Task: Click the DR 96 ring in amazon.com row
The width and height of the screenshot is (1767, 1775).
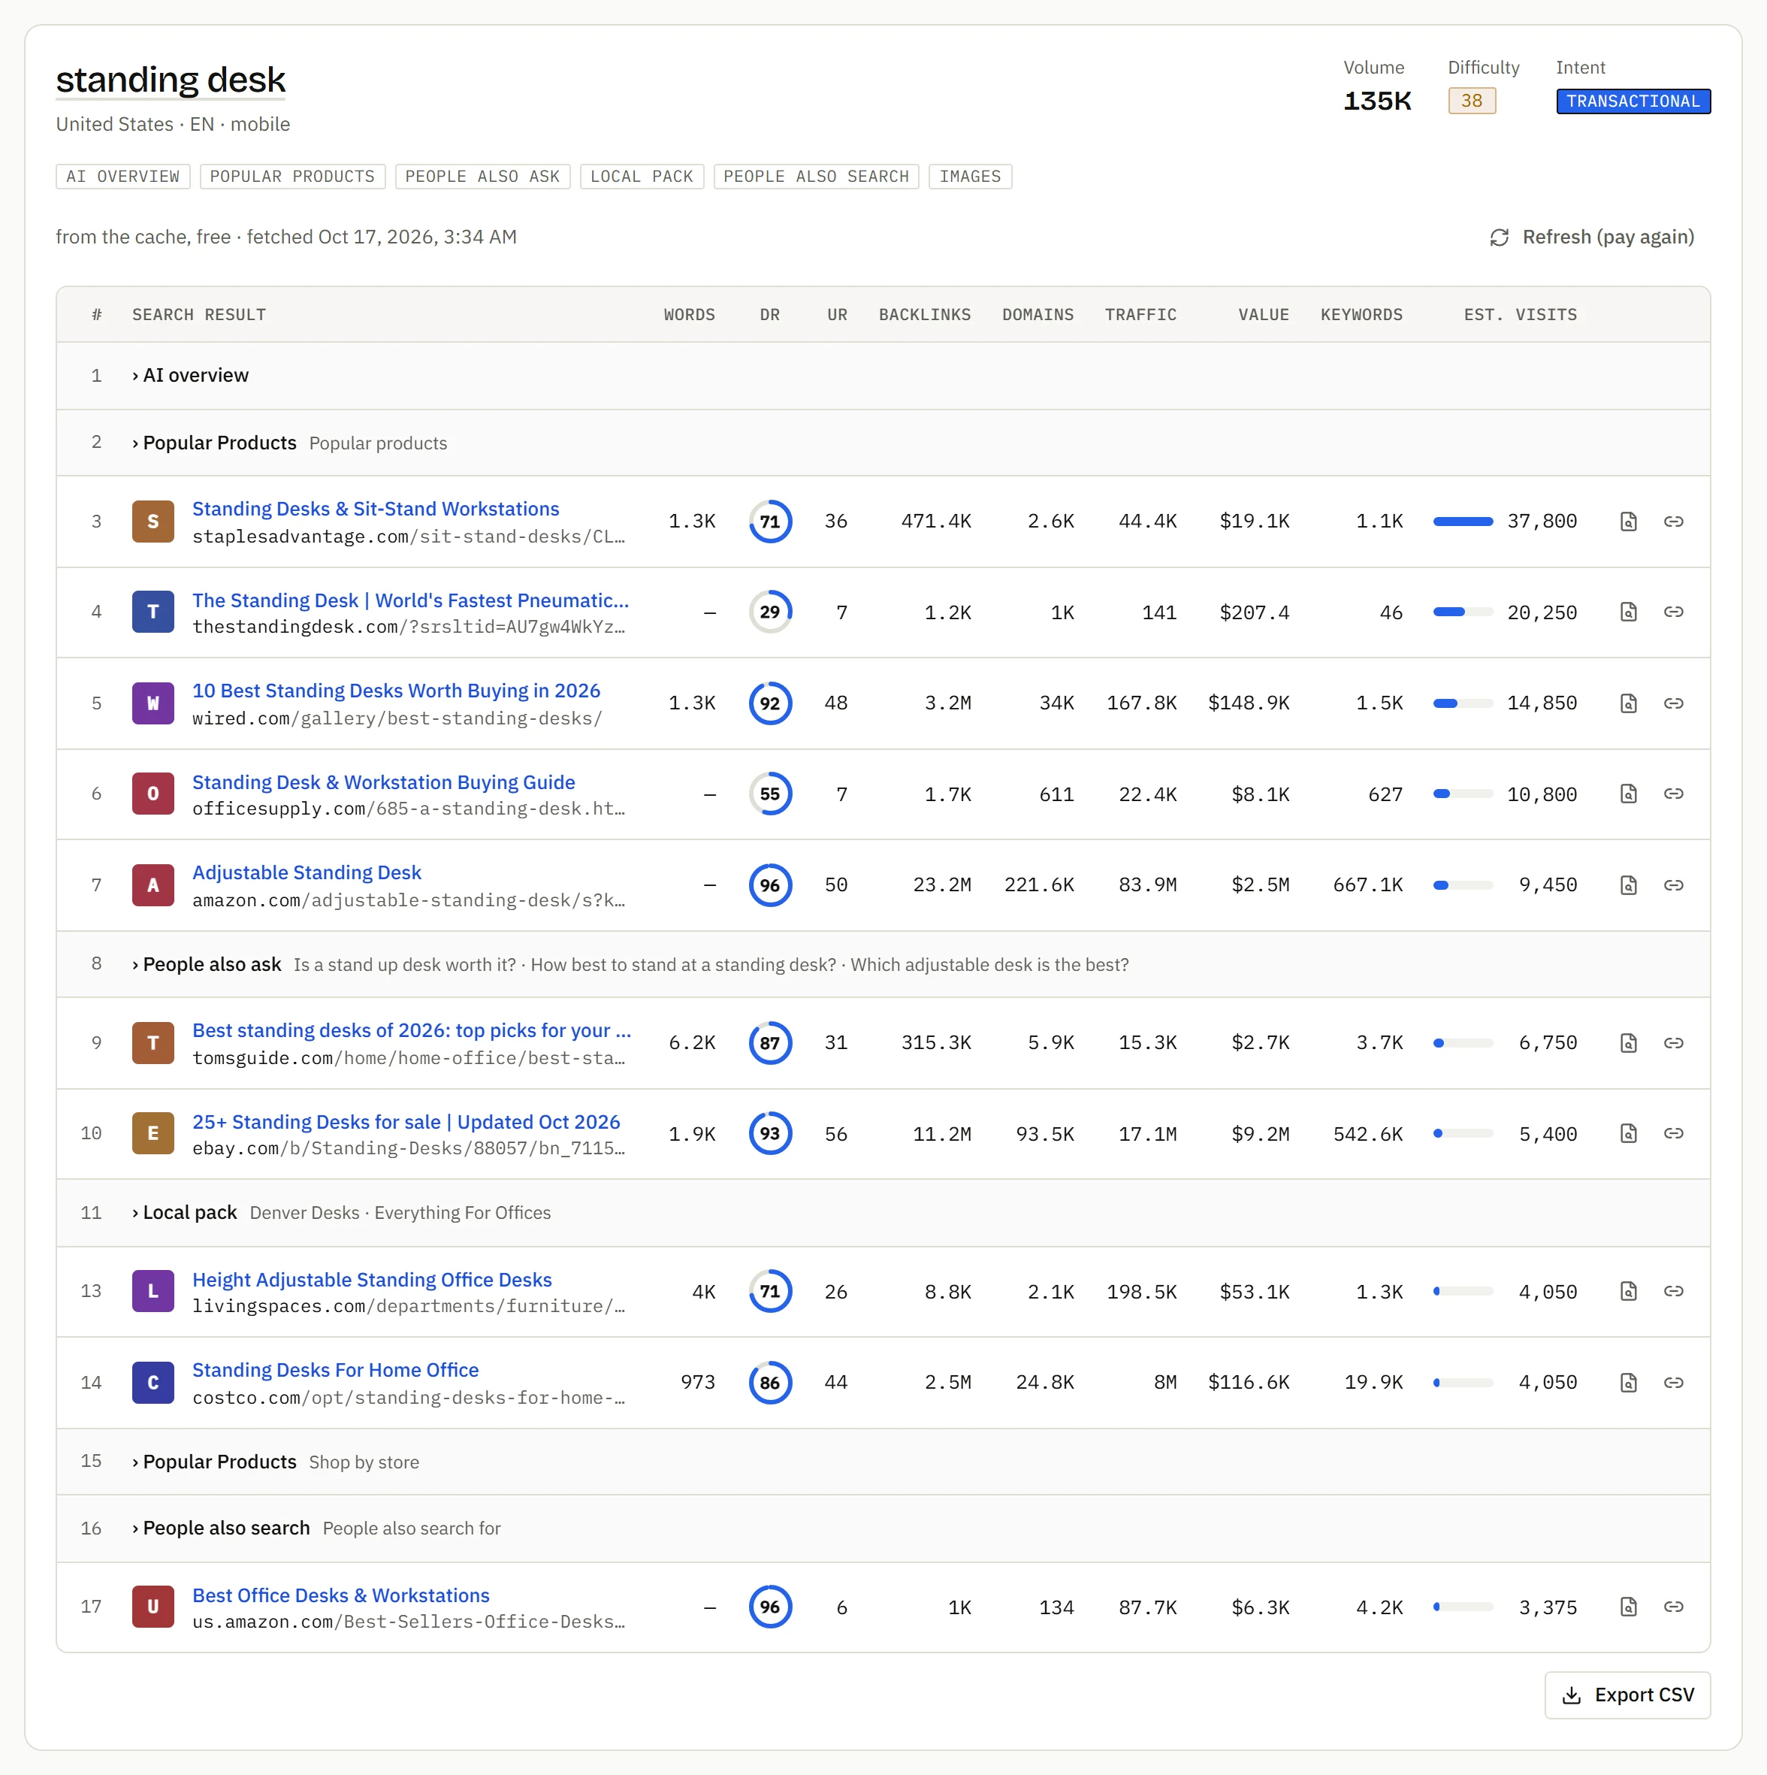Action: (769, 884)
